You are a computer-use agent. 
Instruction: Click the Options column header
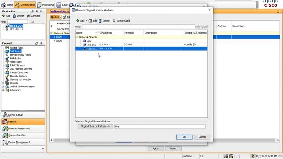click(x=222, y=26)
